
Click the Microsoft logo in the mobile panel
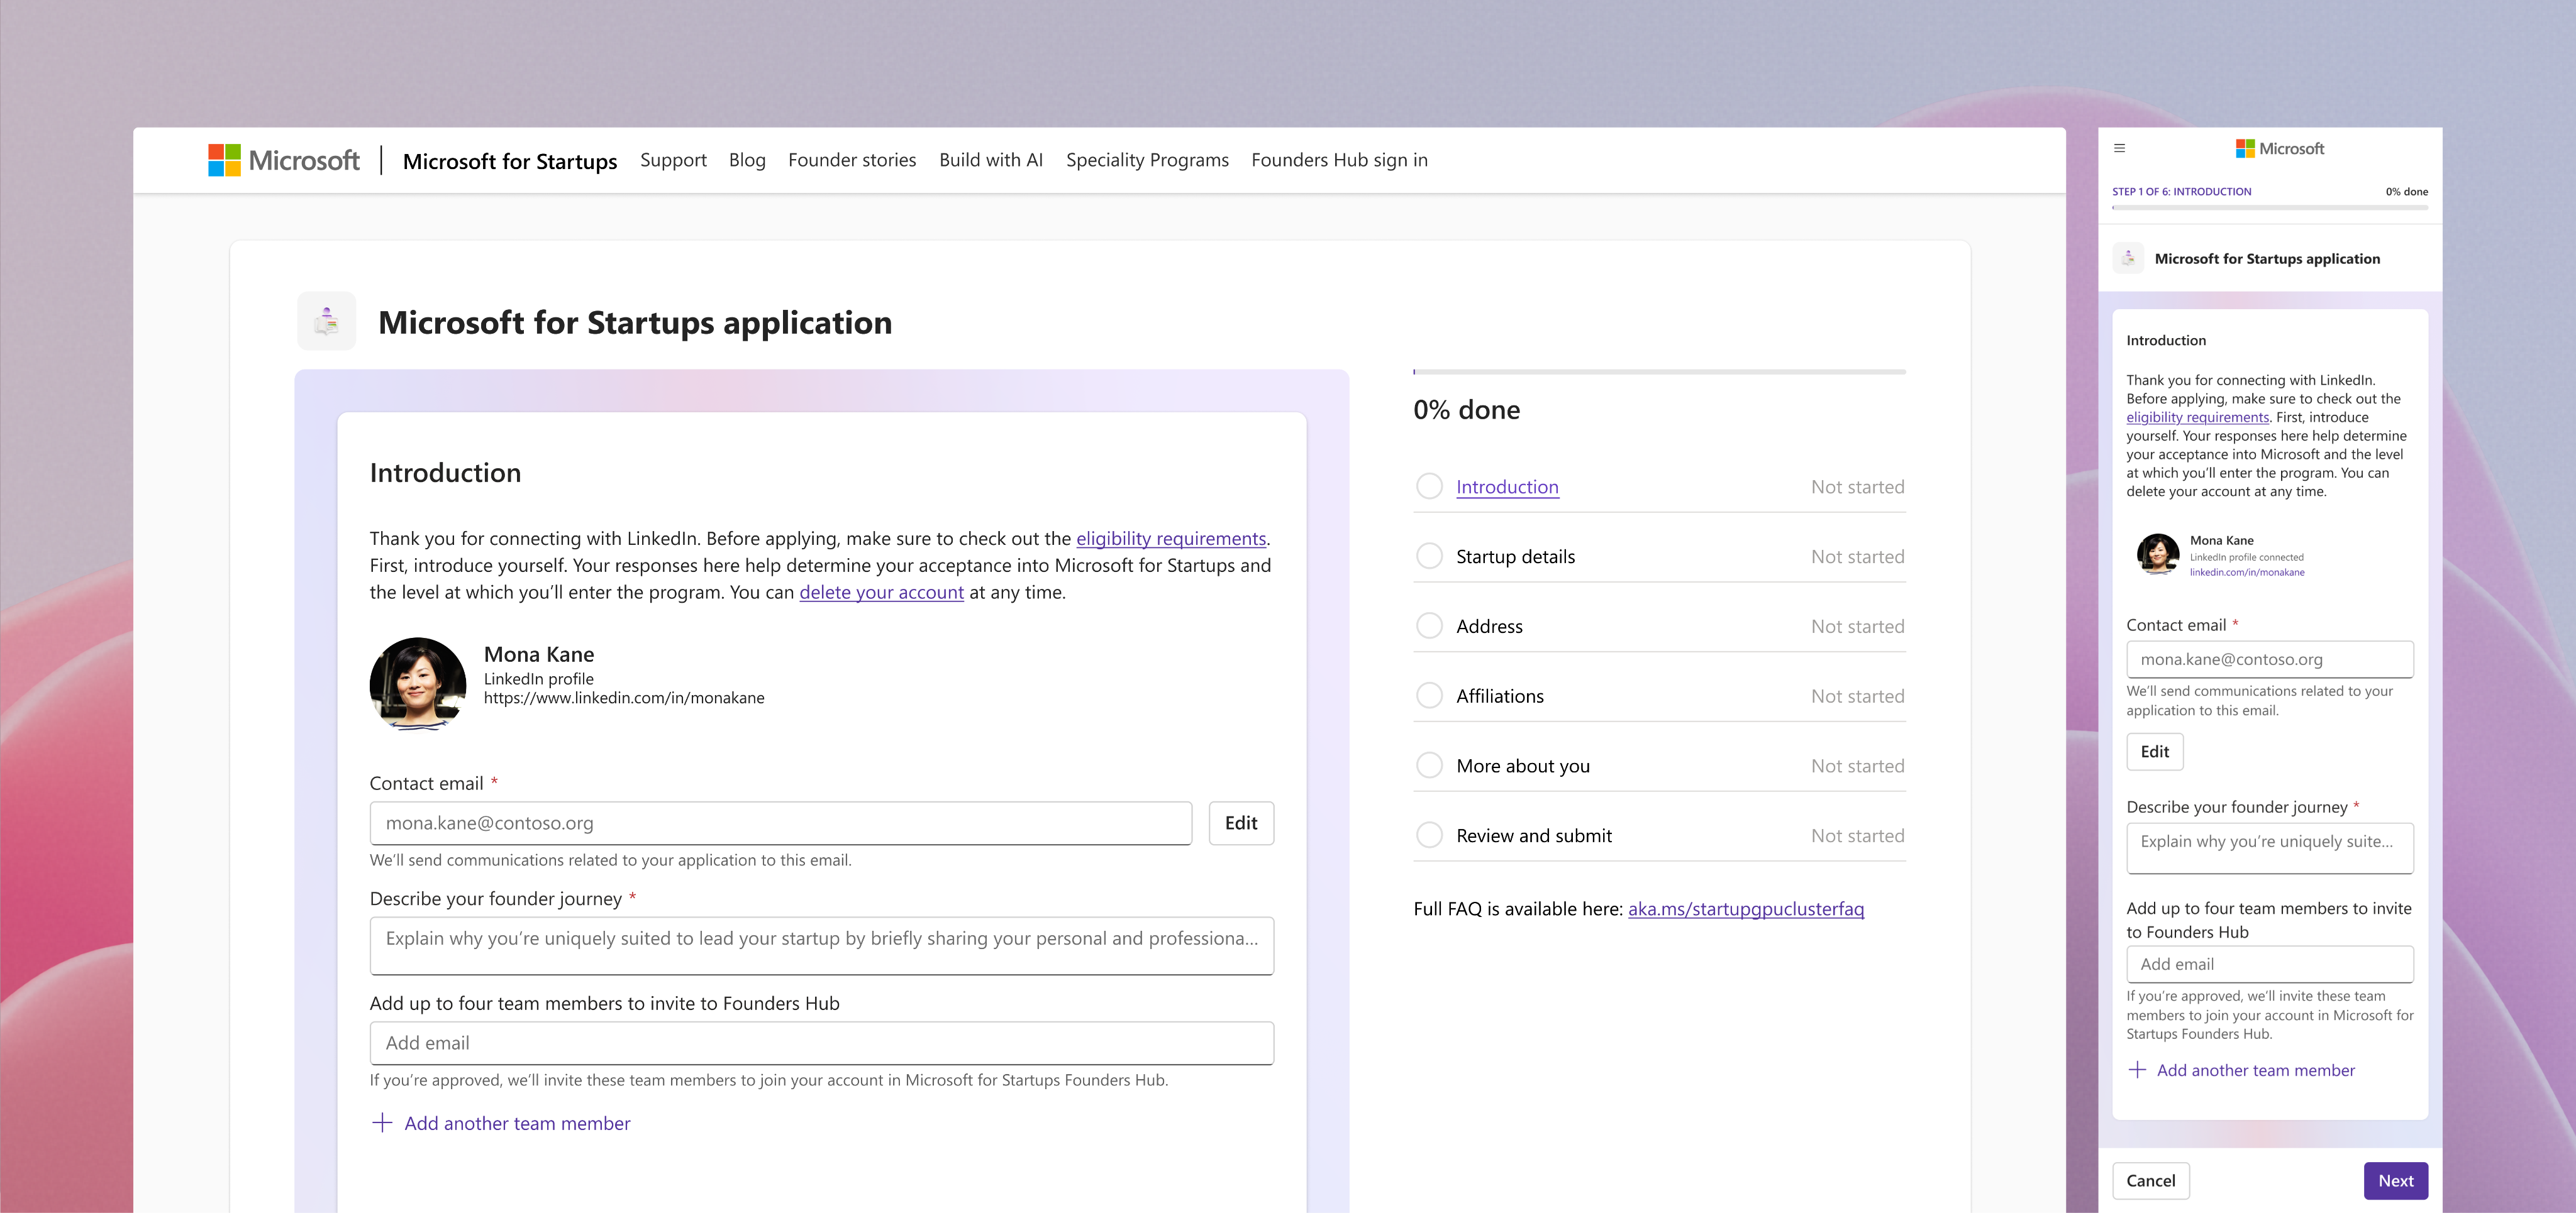[2280, 149]
